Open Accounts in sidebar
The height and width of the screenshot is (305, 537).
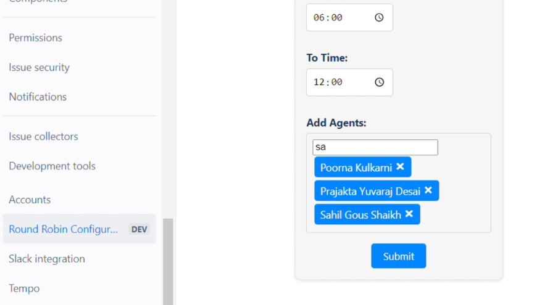point(30,200)
